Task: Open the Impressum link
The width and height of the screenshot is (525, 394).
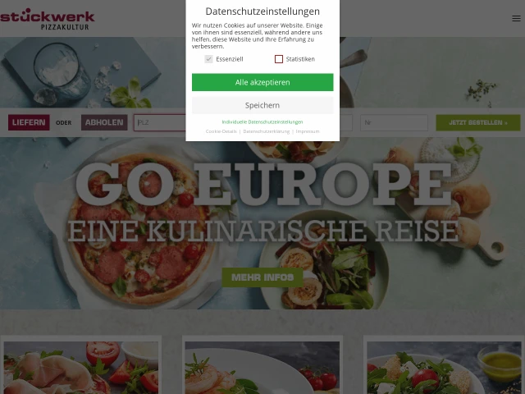Action: [x=308, y=131]
